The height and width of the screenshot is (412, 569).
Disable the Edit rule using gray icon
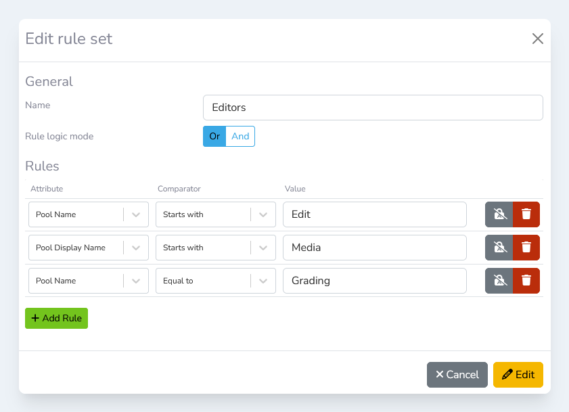coord(499,214)
